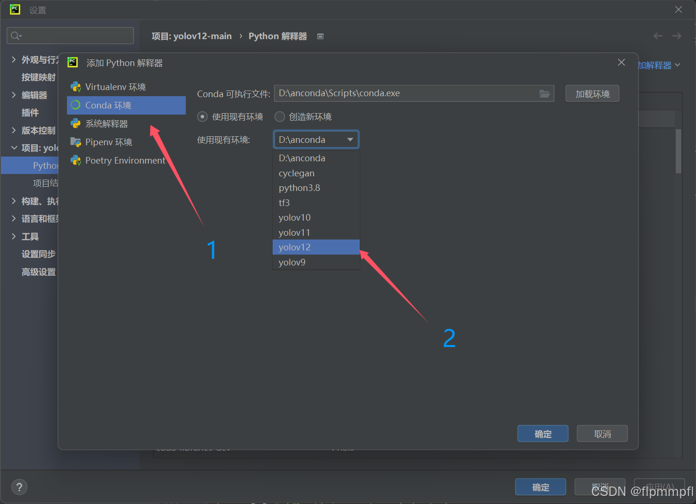
Task: Click 确定 in the settings window
Action: (540, 487)
